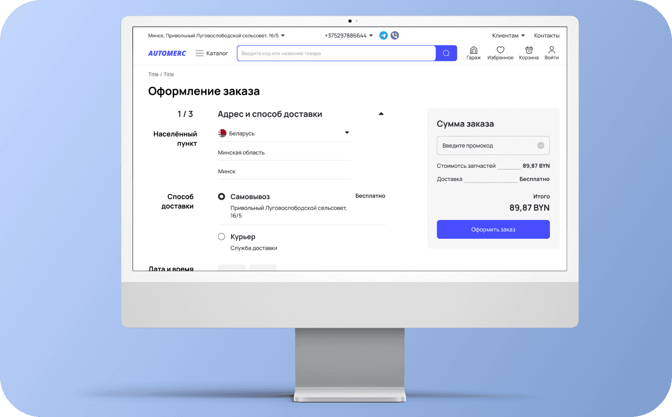The height and width of the screenshot is (417, 672).
Task: Click the AUTOMERC logo
Action: pyautogui.click(x=166, y=53)
